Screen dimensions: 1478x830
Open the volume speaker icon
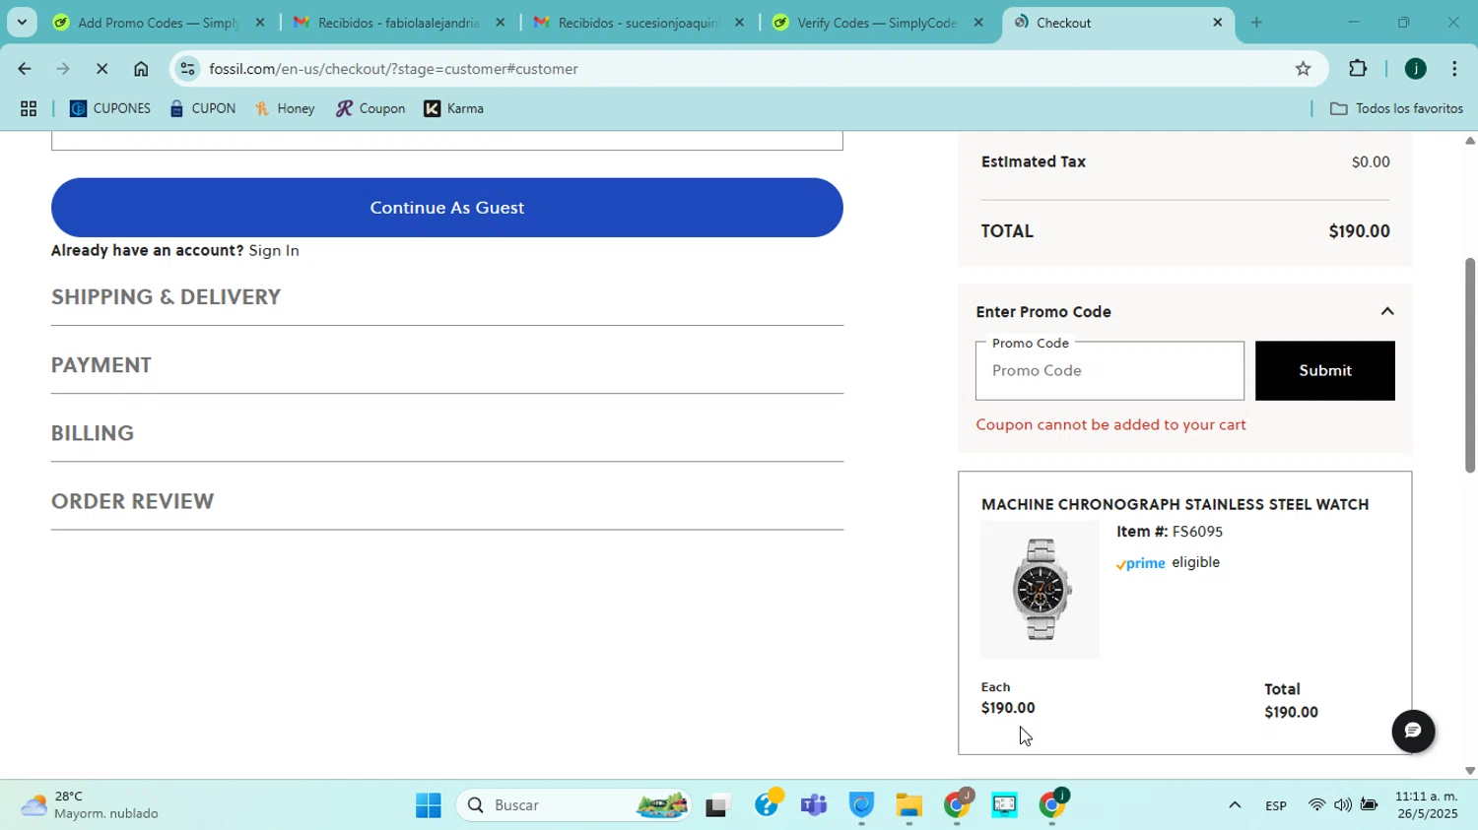click(x=1342, y=805)
